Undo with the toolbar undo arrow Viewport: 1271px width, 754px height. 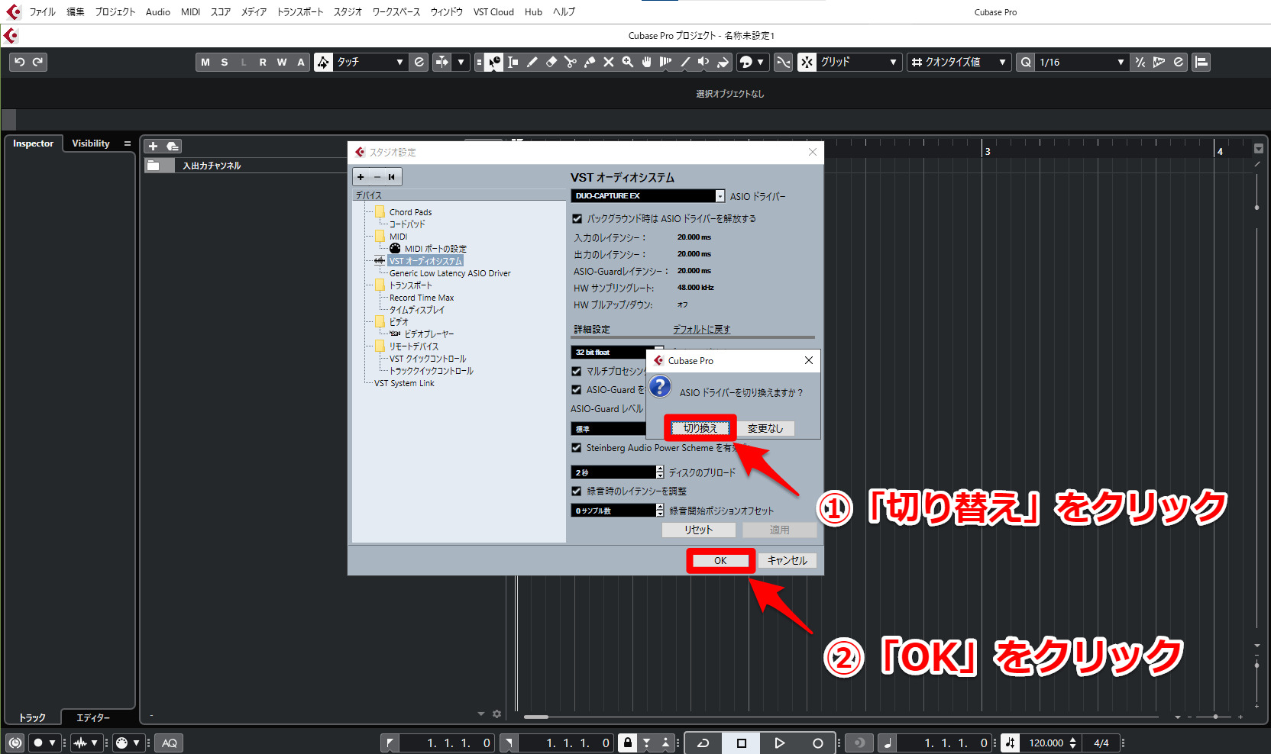(20, 62)
